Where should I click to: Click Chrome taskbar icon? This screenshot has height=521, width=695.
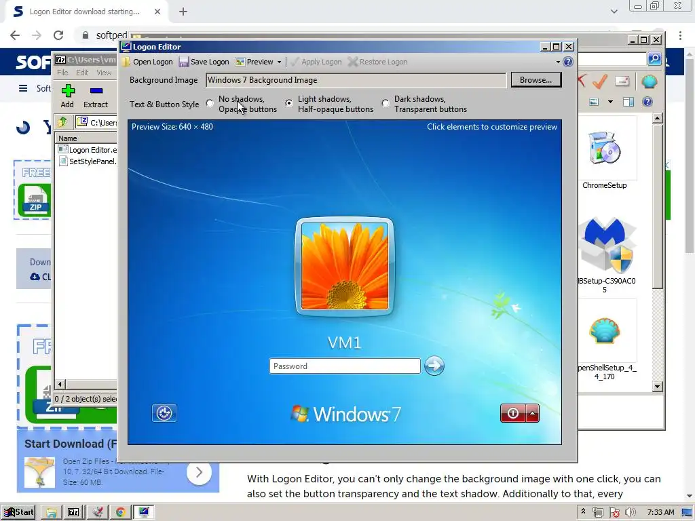pyautogui.click(x=120, y=512)
